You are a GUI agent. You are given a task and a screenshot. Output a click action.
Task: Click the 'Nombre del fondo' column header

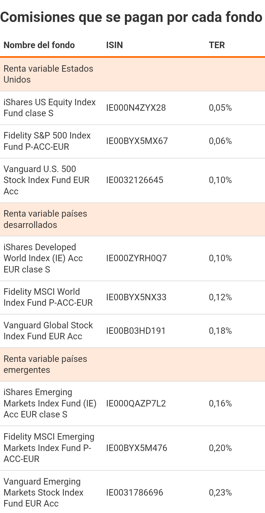click(39, 45)
